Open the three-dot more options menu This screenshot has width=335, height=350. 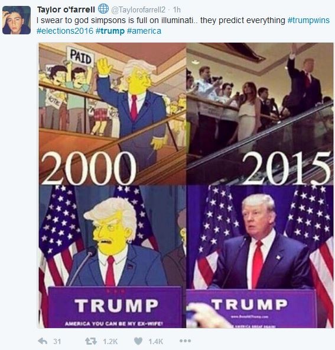(x=186, y=341)
